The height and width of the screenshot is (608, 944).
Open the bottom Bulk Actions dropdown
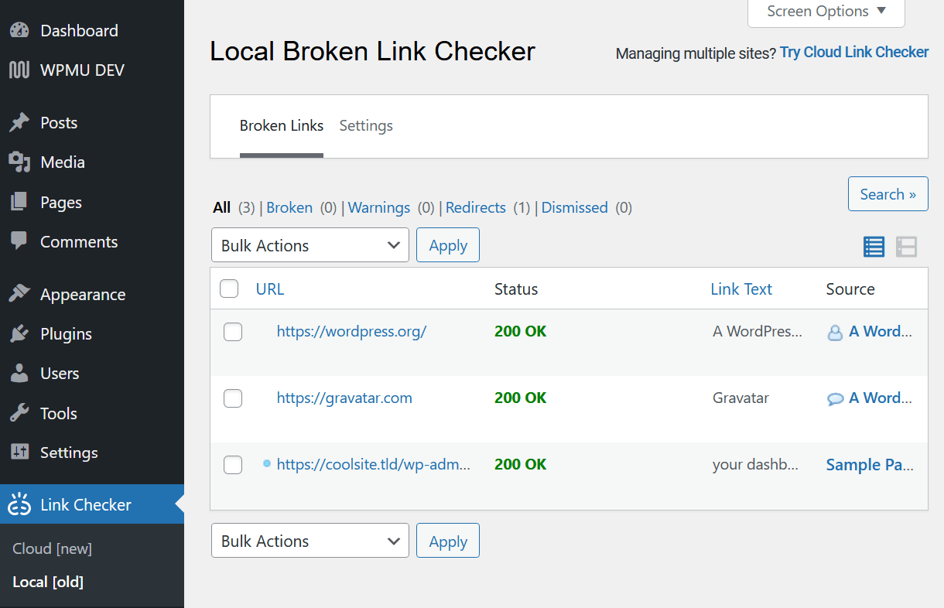[310, 541]
